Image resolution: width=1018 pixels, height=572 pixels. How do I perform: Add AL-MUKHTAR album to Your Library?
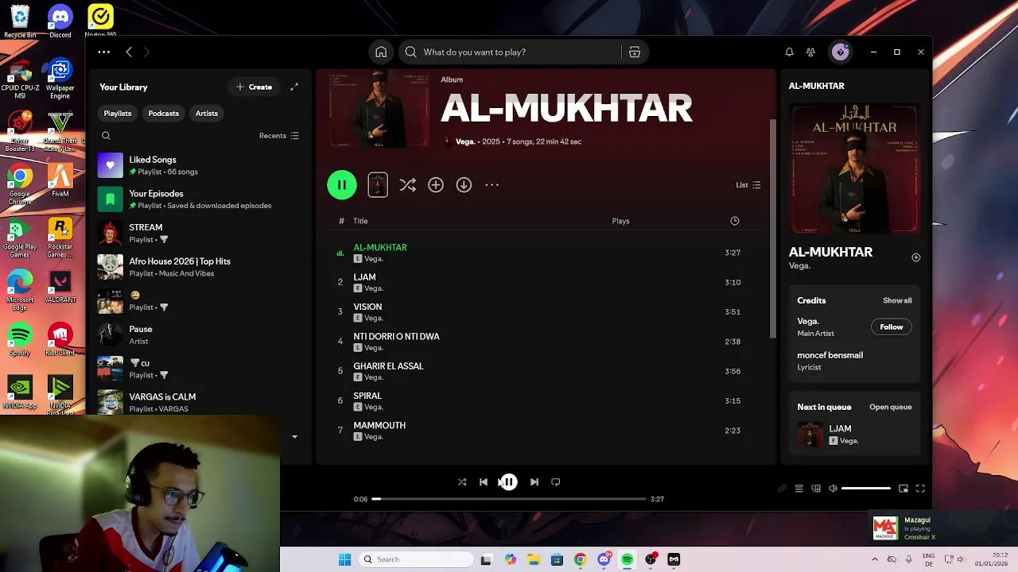(436, 185)
